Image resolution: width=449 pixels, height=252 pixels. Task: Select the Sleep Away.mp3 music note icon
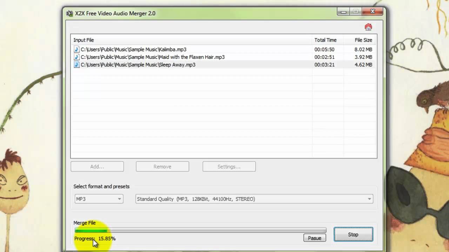click(x=76, y=65)
